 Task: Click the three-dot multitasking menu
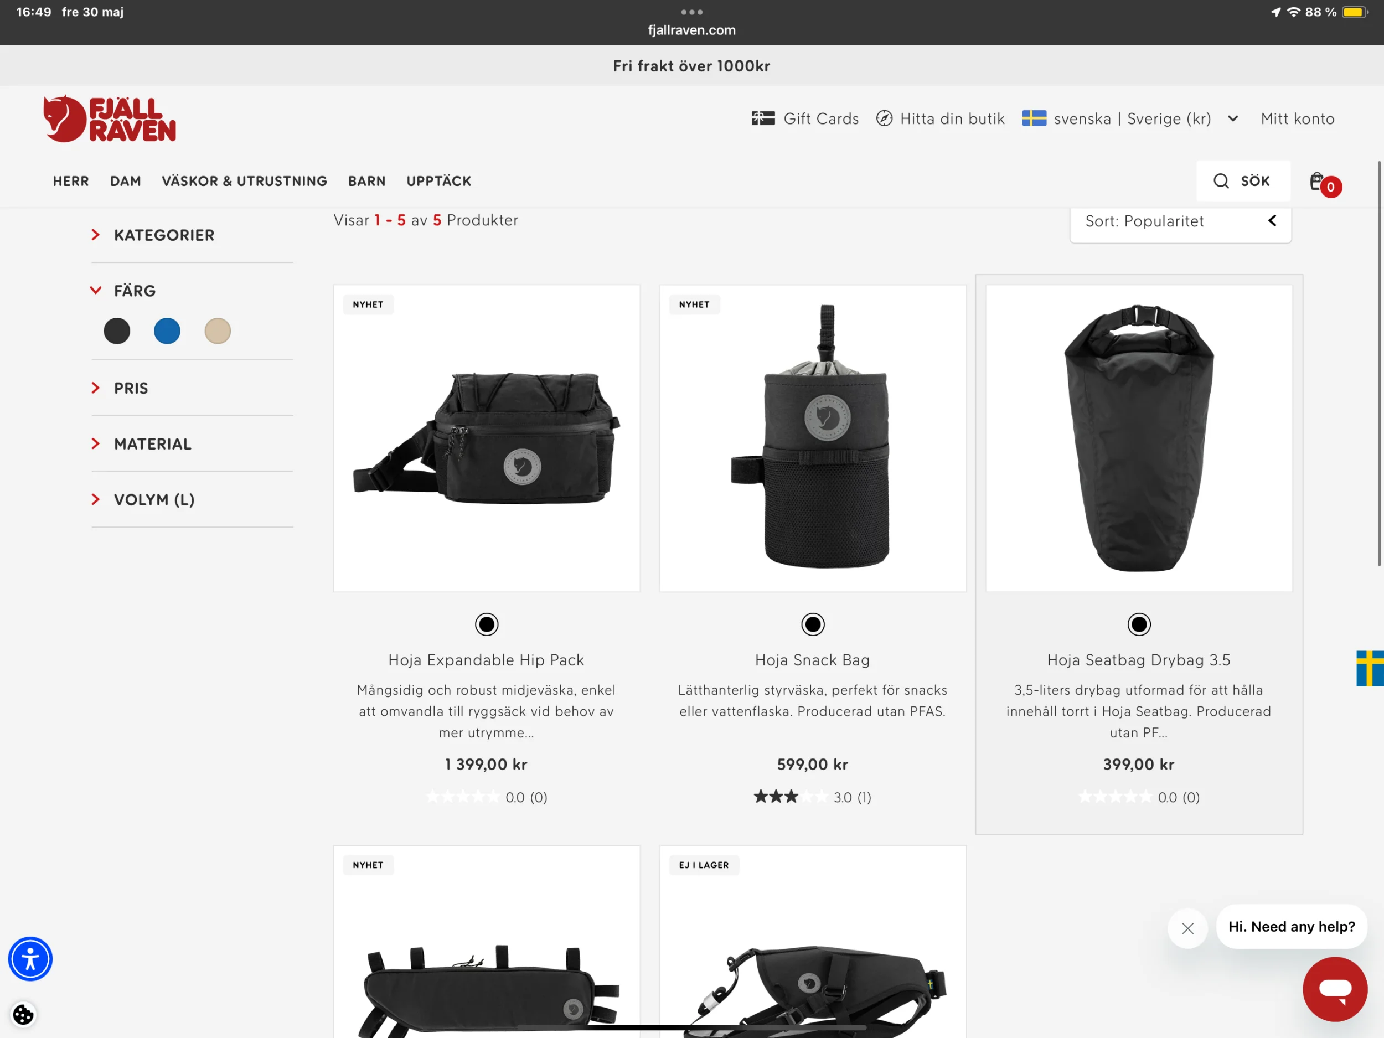click(691, 12)
